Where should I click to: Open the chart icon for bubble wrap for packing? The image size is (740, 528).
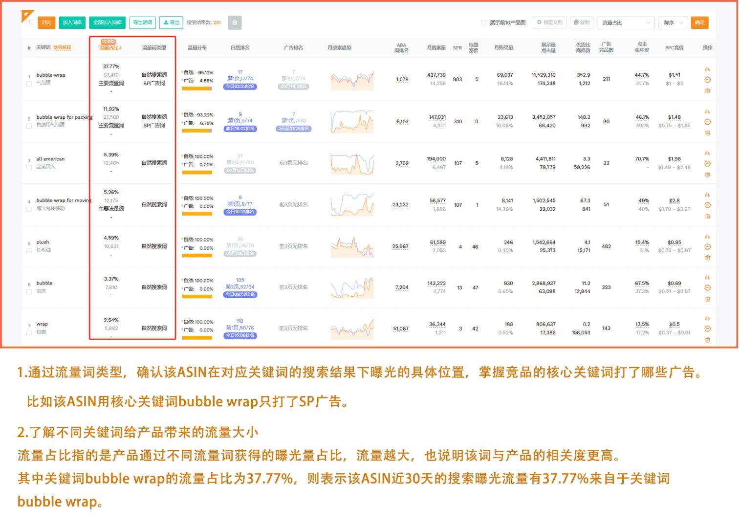[x=707, y=111]
